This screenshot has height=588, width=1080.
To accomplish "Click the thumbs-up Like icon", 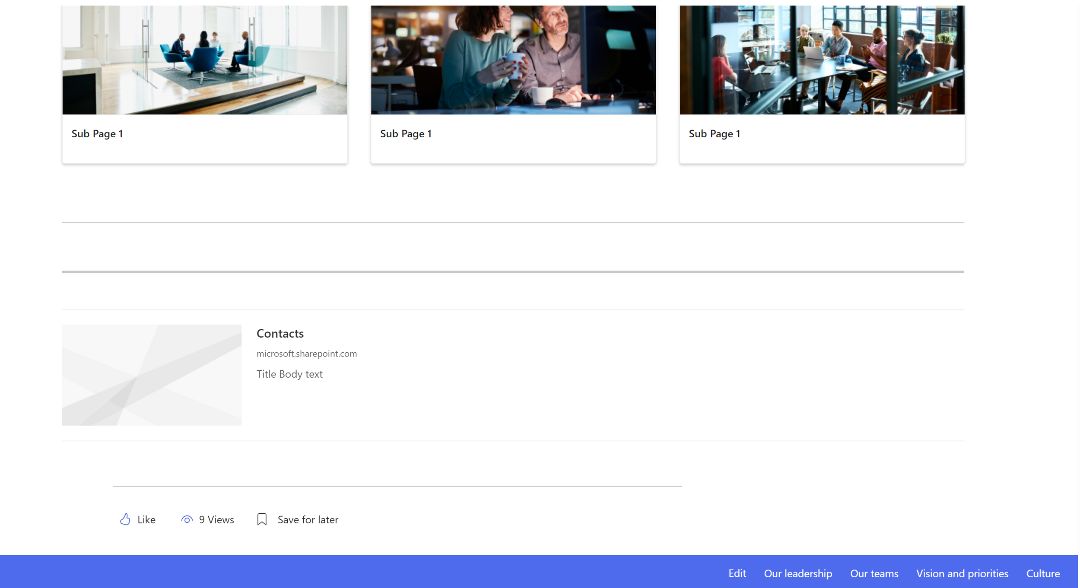I will click(125, 519).
